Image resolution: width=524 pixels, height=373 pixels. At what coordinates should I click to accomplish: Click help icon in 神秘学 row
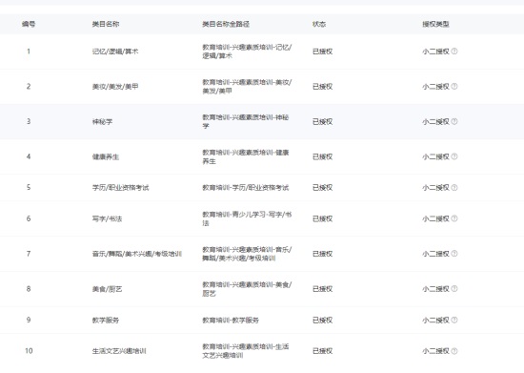click(454, 121)
